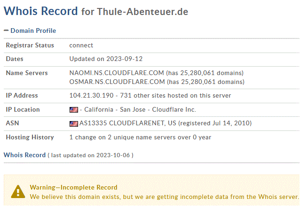Click the Whois Record section heading
The height and width of the screenshot is (206, 300).
(24, 155)
